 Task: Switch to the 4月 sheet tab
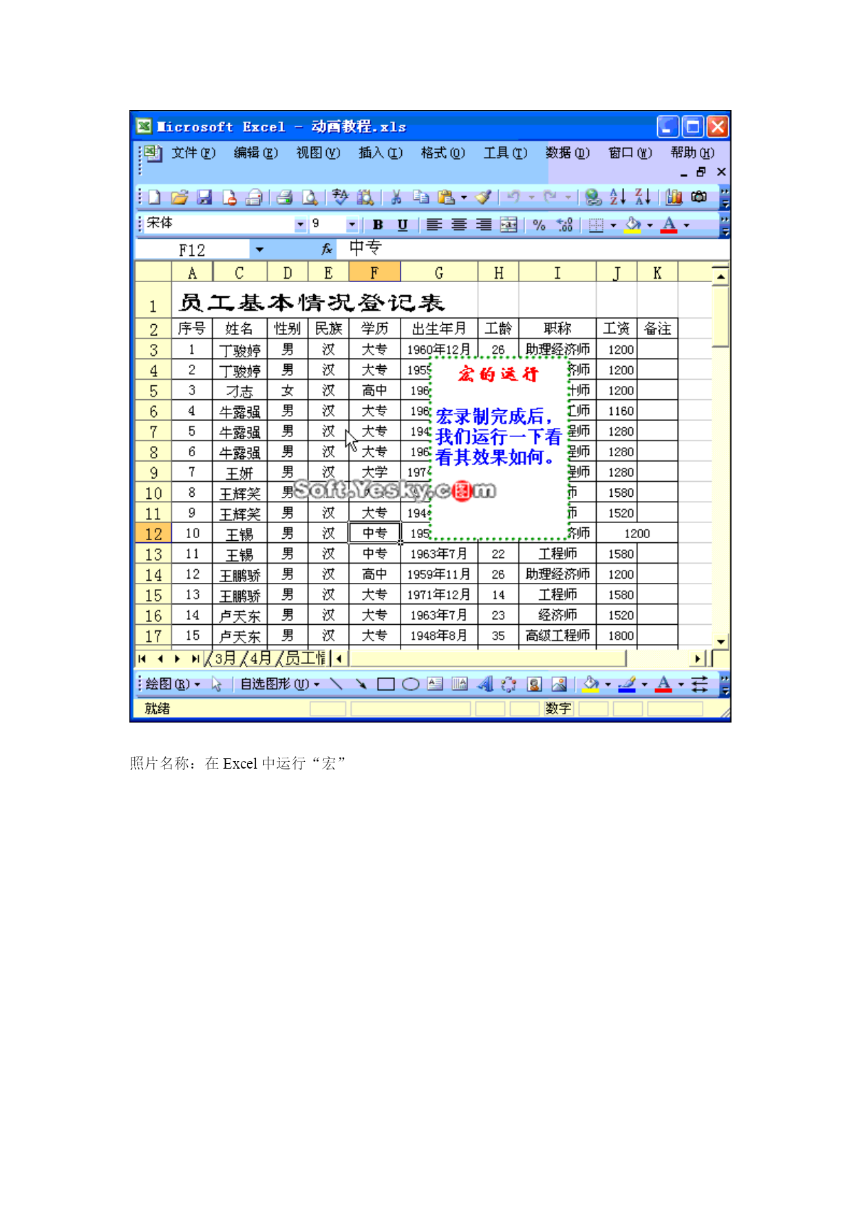click(x=261, y=659)
